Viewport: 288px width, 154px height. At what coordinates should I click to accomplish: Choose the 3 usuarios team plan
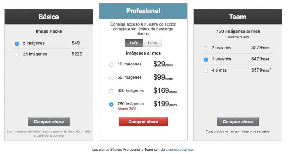coord(206,60)
